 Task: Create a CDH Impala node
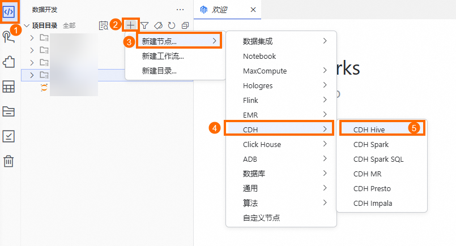point(382,204)
